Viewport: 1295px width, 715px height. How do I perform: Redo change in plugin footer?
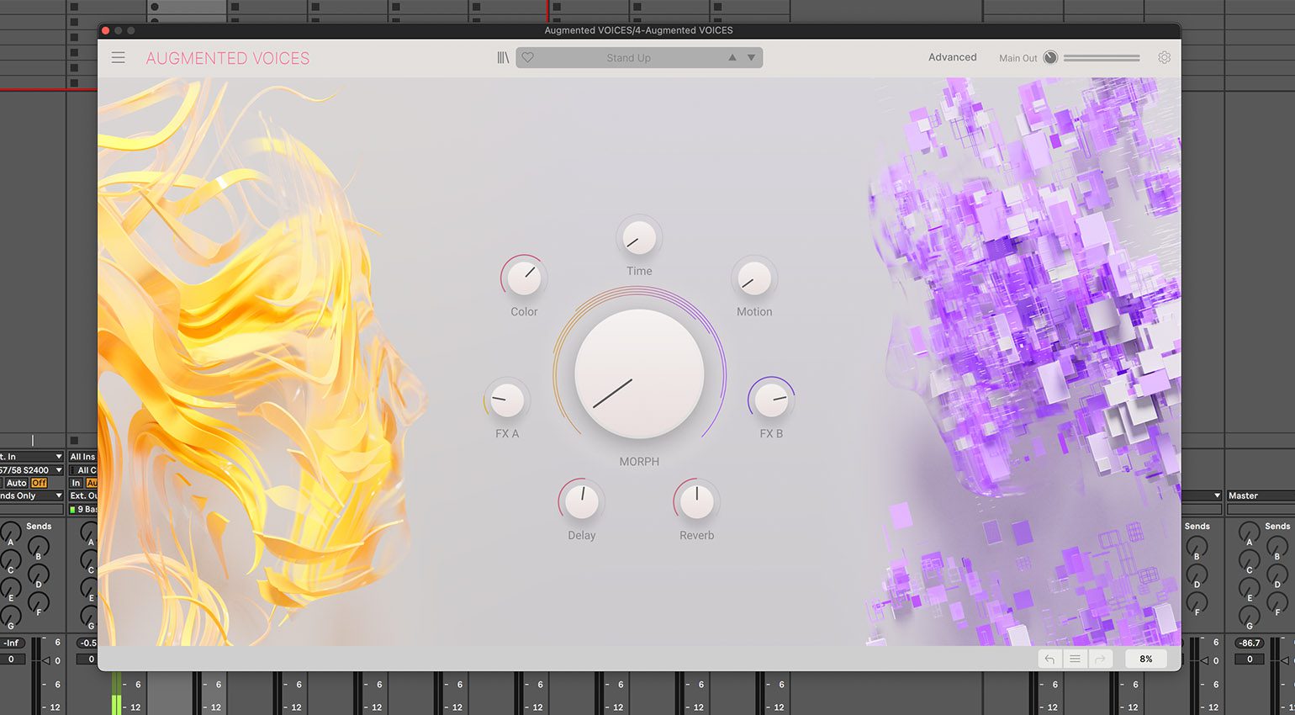(x=1100, y=659)
